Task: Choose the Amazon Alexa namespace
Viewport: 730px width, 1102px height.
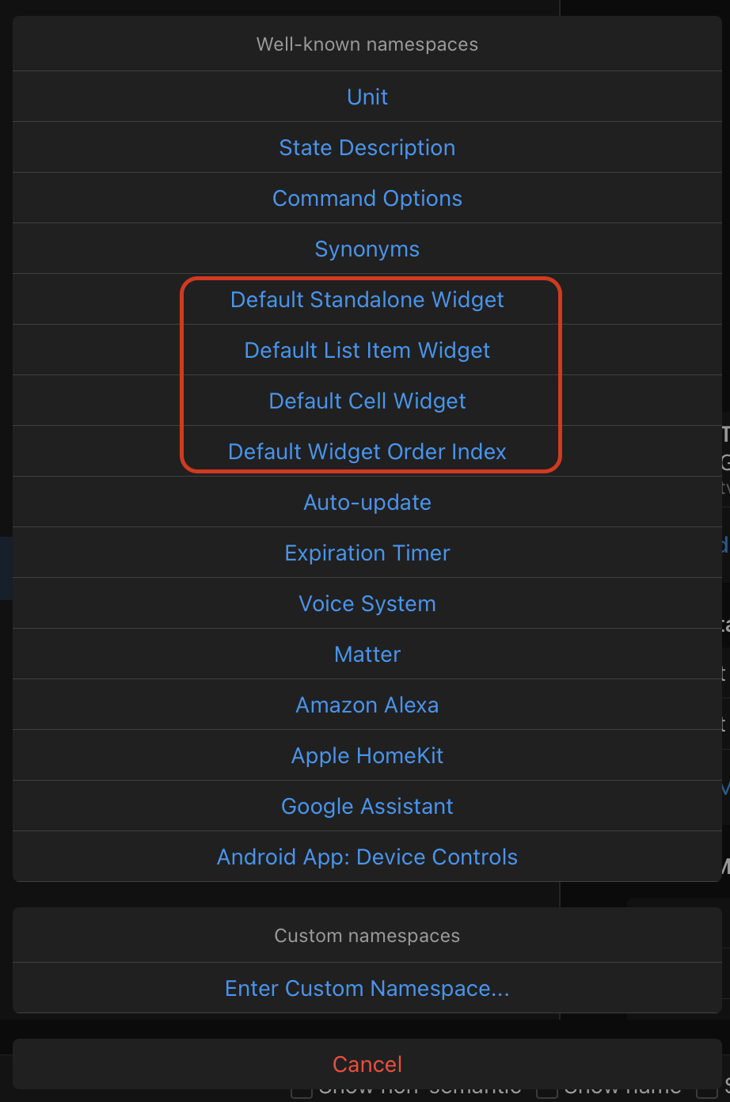Action: (x=367, y=705)
